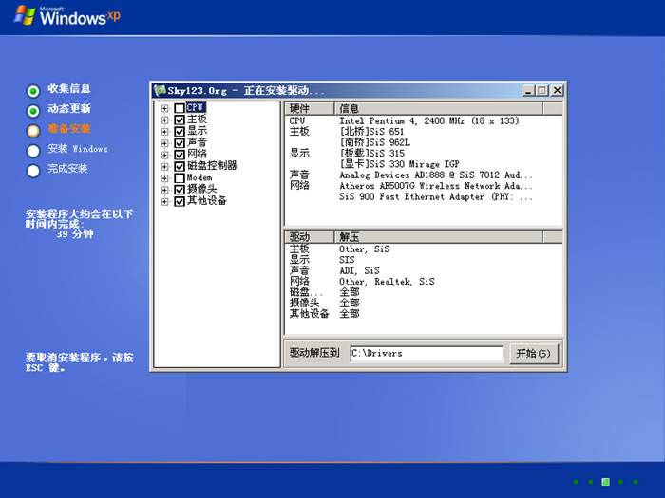The height and width of the screenshot is (498, 665).
Task: Expand the 主板 tree node
Action: click(164, 120)
